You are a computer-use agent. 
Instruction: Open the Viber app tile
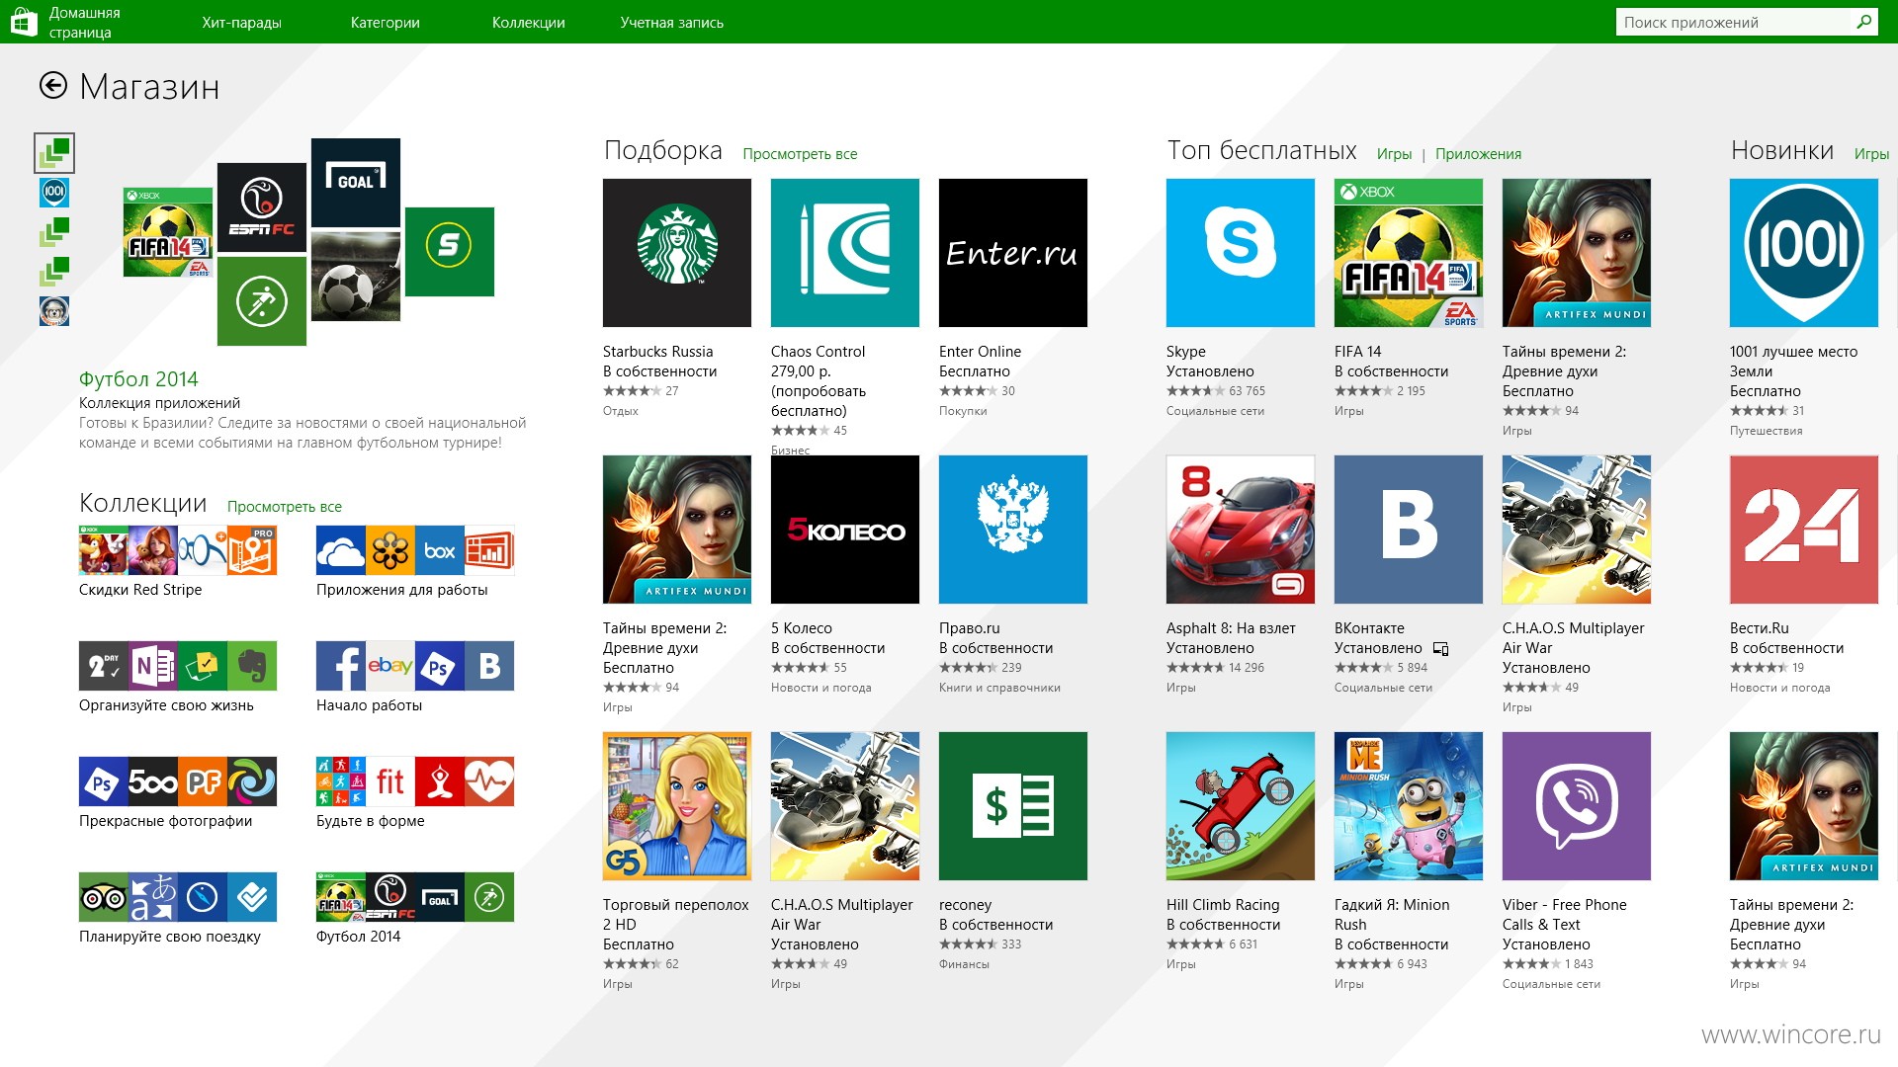1577,806
